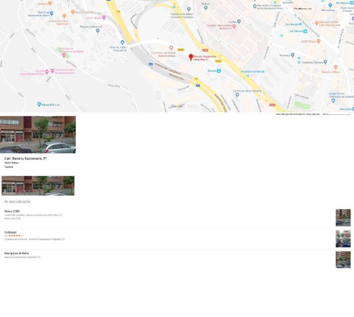Click the Termibus station pin
The height and width of the screenshot is (317, 354).
tap(293, 55)
